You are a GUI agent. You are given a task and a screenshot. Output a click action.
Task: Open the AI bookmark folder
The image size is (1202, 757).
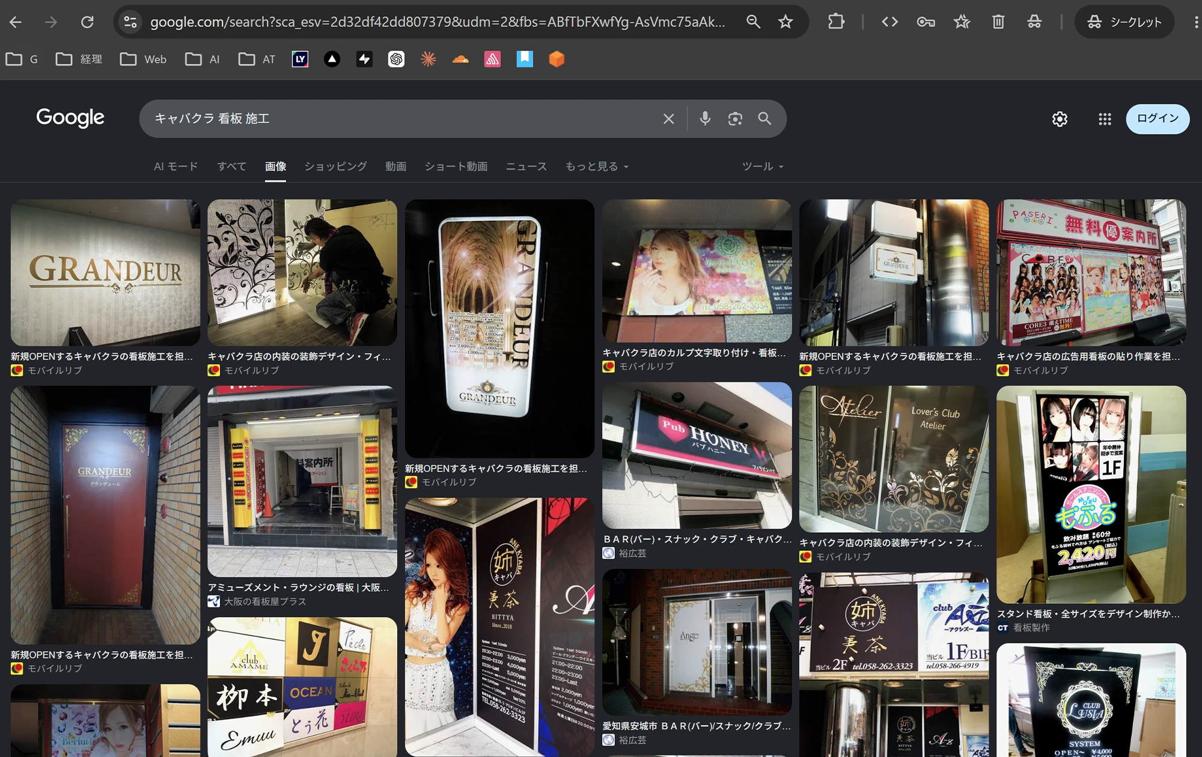click(203, 59)
